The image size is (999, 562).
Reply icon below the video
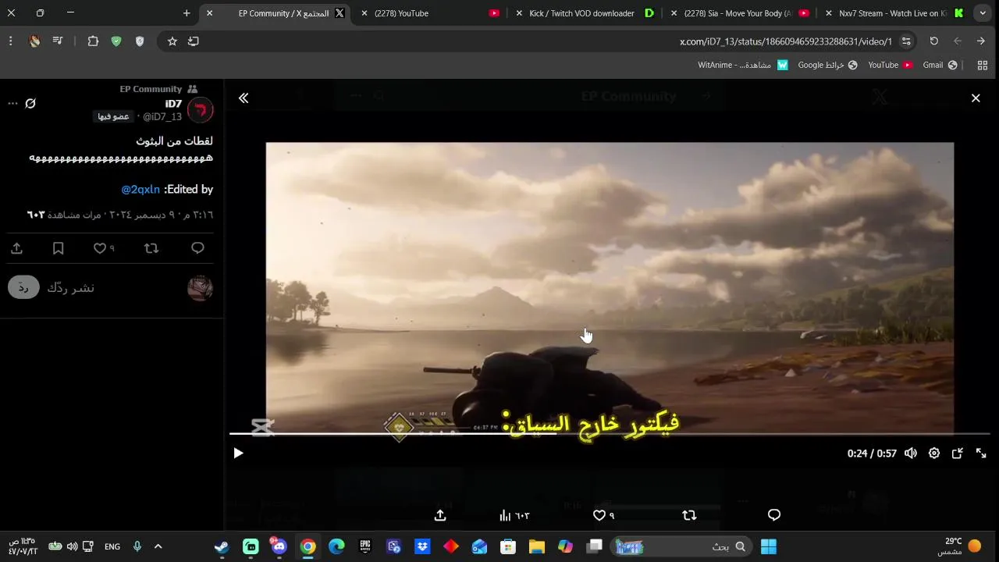coord(774,515)
